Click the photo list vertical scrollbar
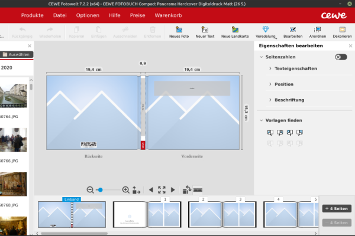Viewport: 355px width, 236px height. [31, 87]
